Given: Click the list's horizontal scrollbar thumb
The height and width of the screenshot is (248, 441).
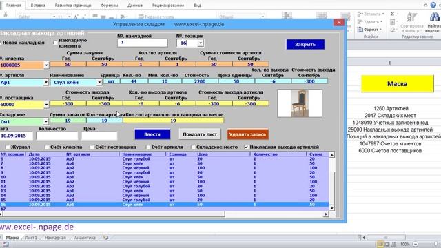Looking at the screenshot, I should click(x=114, y=214).
